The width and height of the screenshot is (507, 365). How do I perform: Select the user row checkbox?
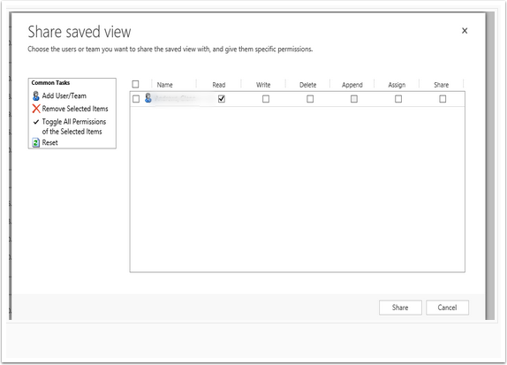136,99
